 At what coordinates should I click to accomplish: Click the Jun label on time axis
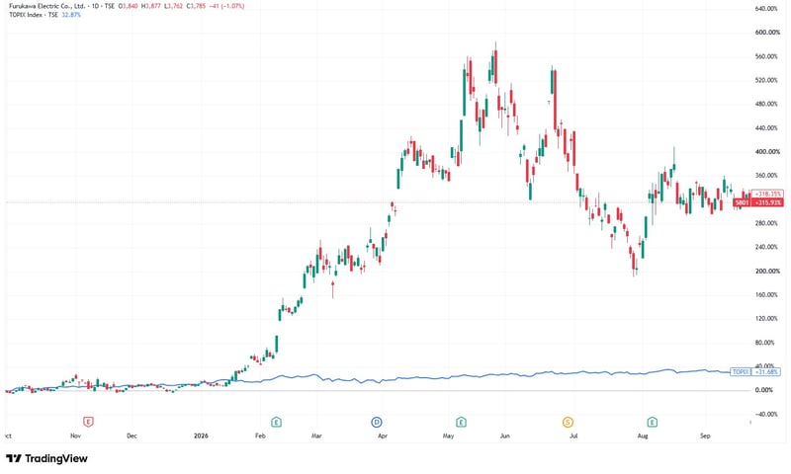tap(505, 435)
